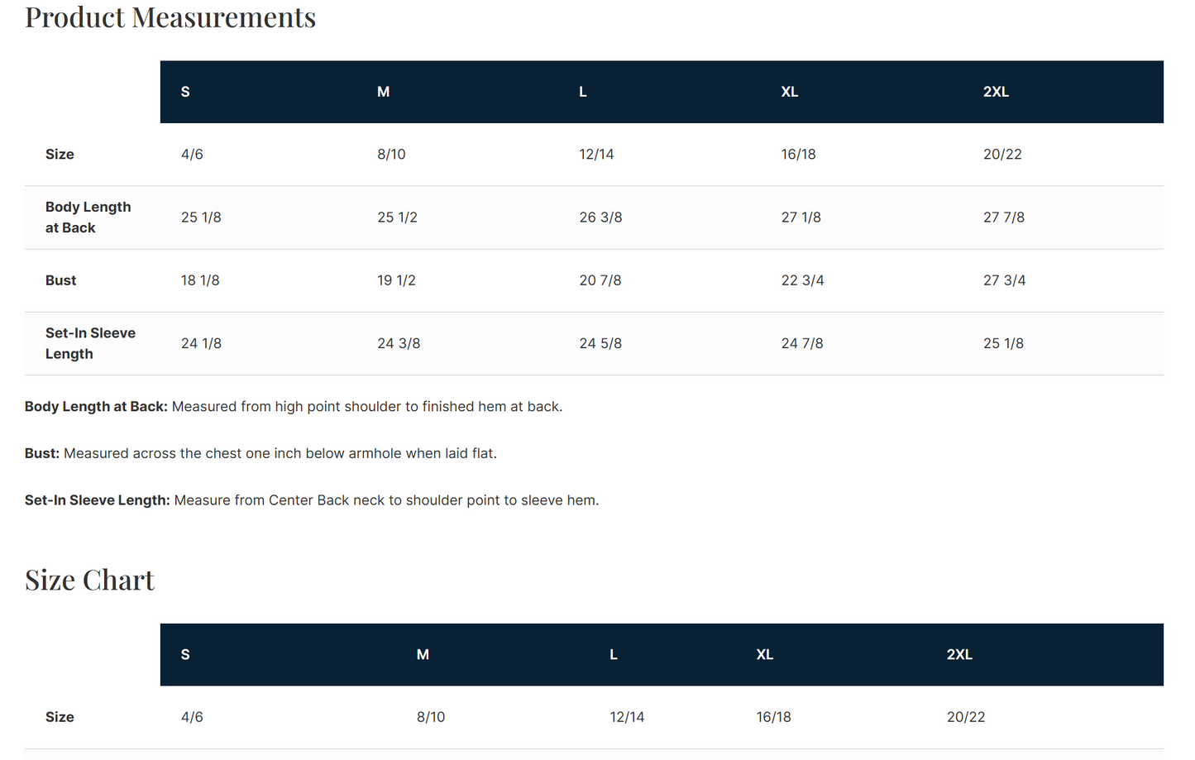Select the 2XL header in Size Chart table

(x=959, y=655)
